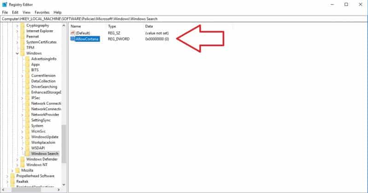Open the File menu

[x=5, y=12]
